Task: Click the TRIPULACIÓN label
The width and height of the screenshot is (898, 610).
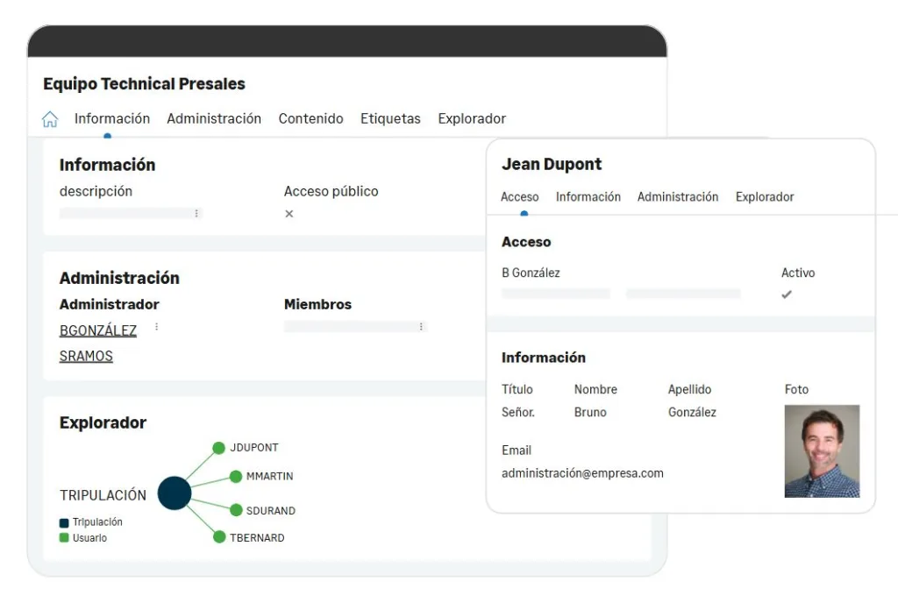Action: [103, 495]
